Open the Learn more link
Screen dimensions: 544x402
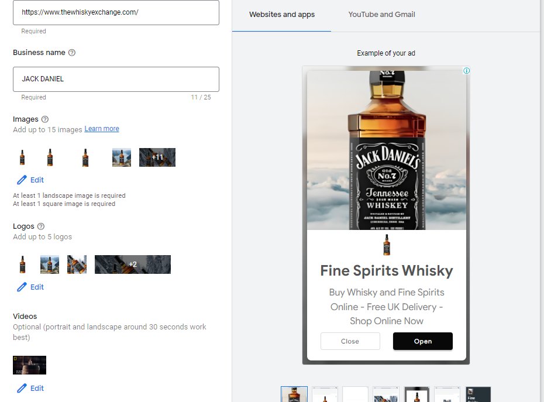click(x=102, y=129)
